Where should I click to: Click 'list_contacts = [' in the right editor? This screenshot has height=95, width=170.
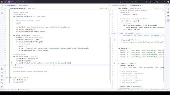124,48
